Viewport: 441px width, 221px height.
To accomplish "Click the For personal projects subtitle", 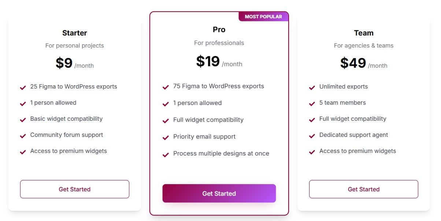I will point(74,45).
